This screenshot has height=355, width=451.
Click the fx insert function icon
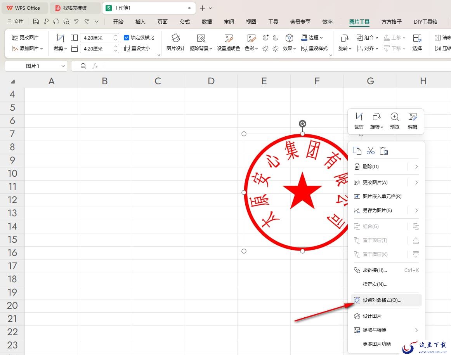(95, 66)
